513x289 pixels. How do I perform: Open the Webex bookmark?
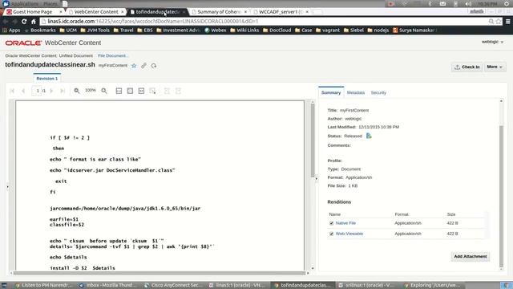click(216, 31)
